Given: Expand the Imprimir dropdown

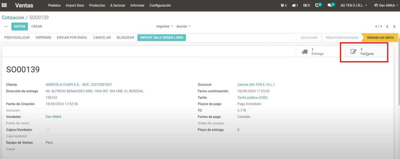Looking at the screenshot, I should pos(164,26).
